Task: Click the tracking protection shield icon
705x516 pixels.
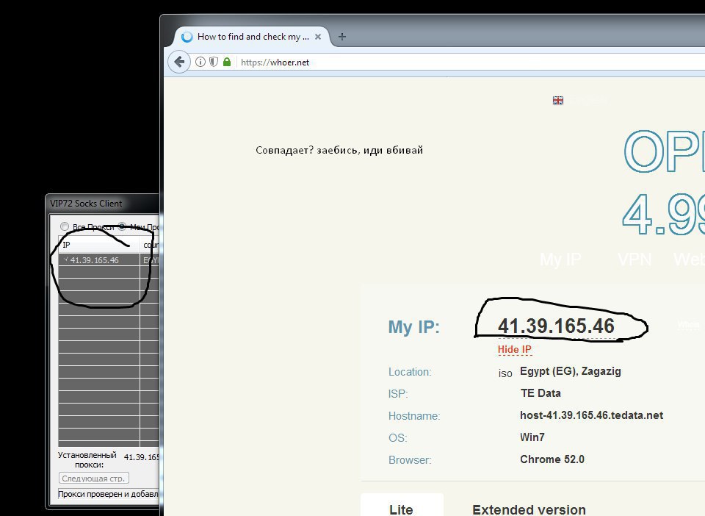Action: pyautogui.click(x=214, y=62)
